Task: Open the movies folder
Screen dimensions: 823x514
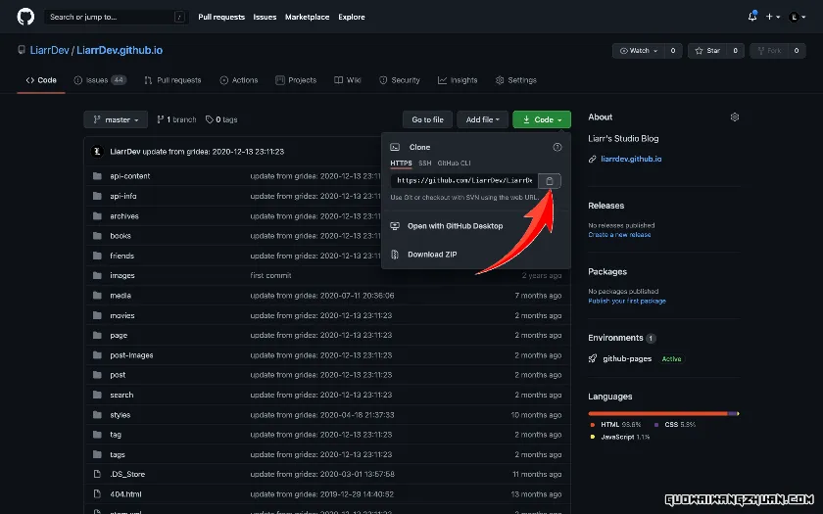Action: (122, 315)
